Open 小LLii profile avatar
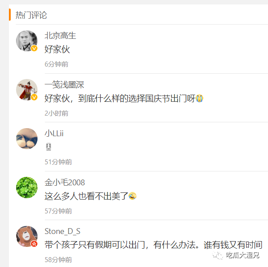Screen dimensions: 268x267 [27, 138]
